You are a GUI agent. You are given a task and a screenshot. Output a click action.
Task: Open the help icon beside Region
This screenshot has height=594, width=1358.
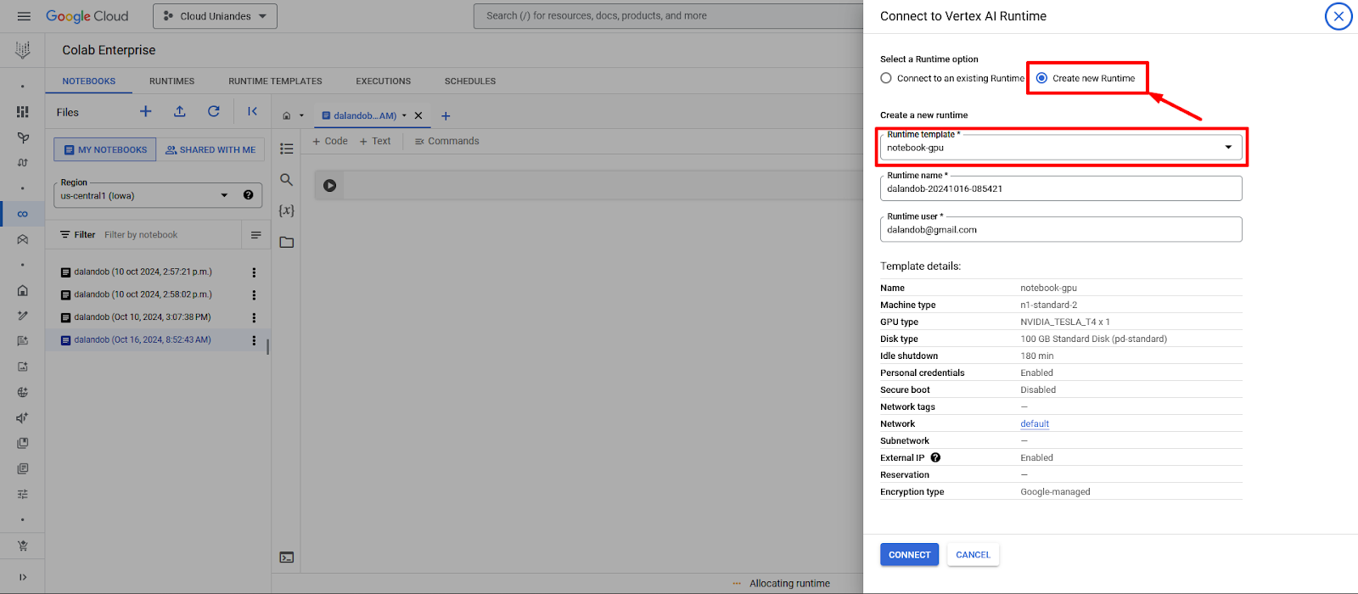(x=248, y=195)
